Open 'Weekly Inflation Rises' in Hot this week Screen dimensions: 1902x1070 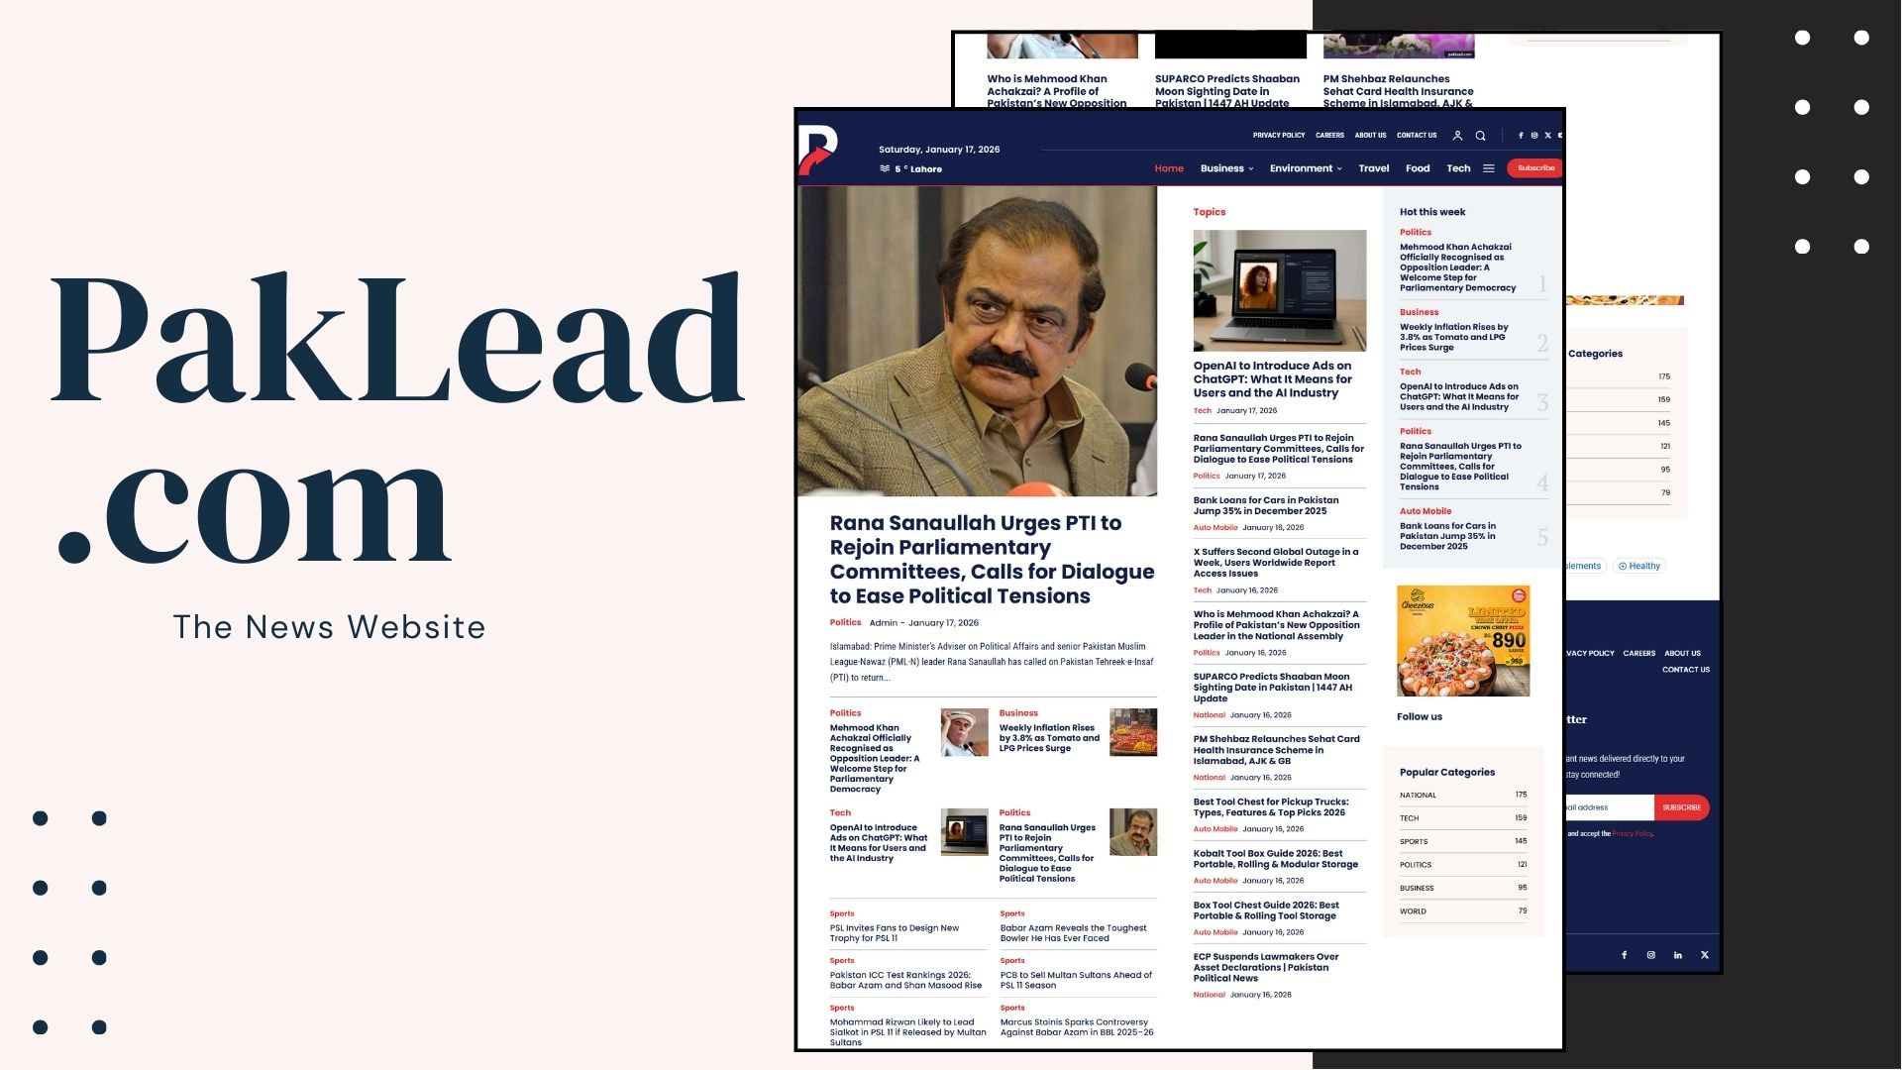click(1454, 337)
